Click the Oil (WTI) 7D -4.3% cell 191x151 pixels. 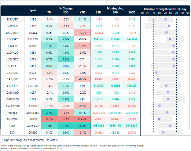pyautogui.click(x=50, y=119)
